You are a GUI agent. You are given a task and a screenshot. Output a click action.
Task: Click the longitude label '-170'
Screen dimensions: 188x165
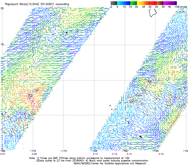click(64, 151)
